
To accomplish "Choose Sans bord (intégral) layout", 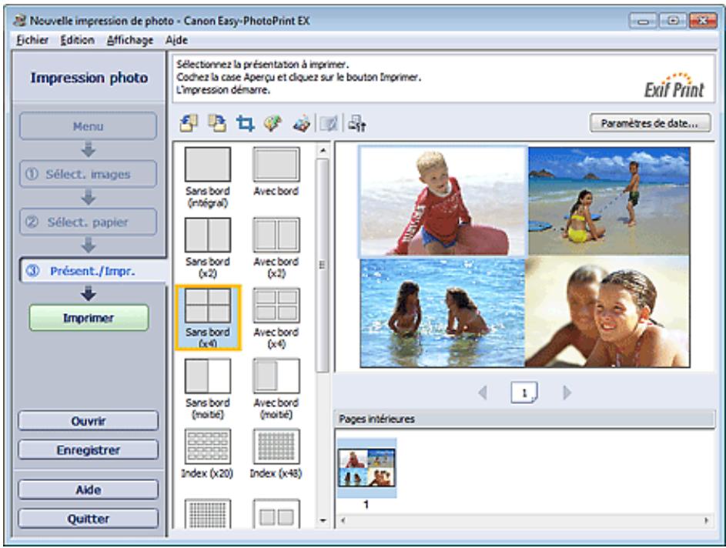I will coord(208,177).
